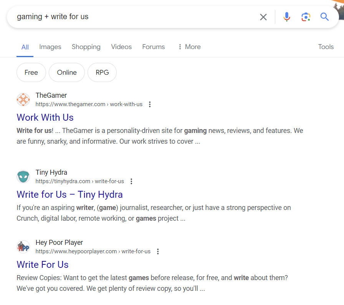Open the three-dot menu beside Hey Poor Player result
Viewport: 344px width, 305px height.
pos(158,251)
